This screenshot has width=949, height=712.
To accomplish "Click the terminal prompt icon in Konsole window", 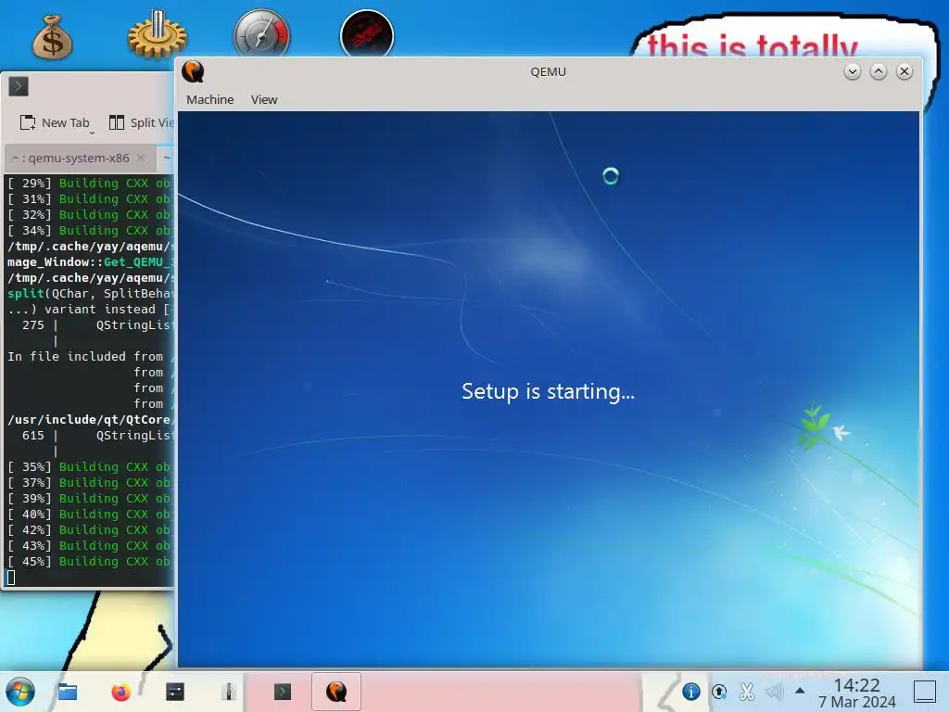I will pyautogui.click(x=19, y=86).
